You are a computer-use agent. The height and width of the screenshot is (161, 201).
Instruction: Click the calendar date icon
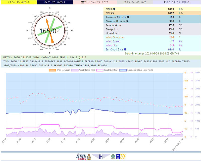(82, 2)
